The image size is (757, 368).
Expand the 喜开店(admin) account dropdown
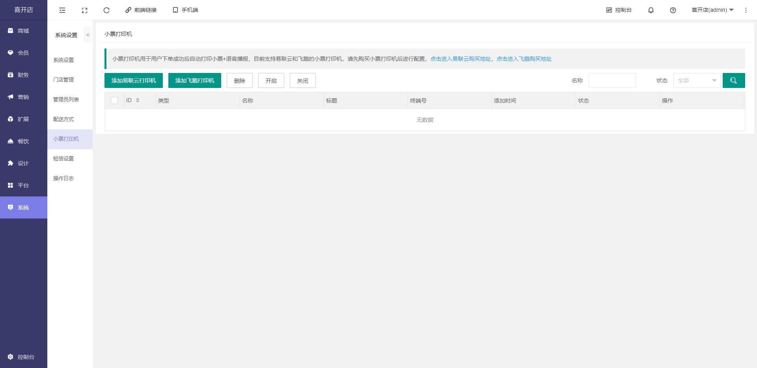(x=712, y=10)
